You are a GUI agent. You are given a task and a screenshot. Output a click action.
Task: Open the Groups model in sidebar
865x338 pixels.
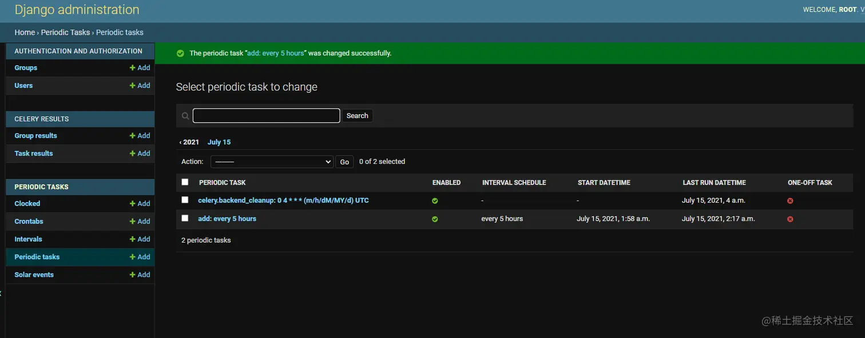(26, 67)
